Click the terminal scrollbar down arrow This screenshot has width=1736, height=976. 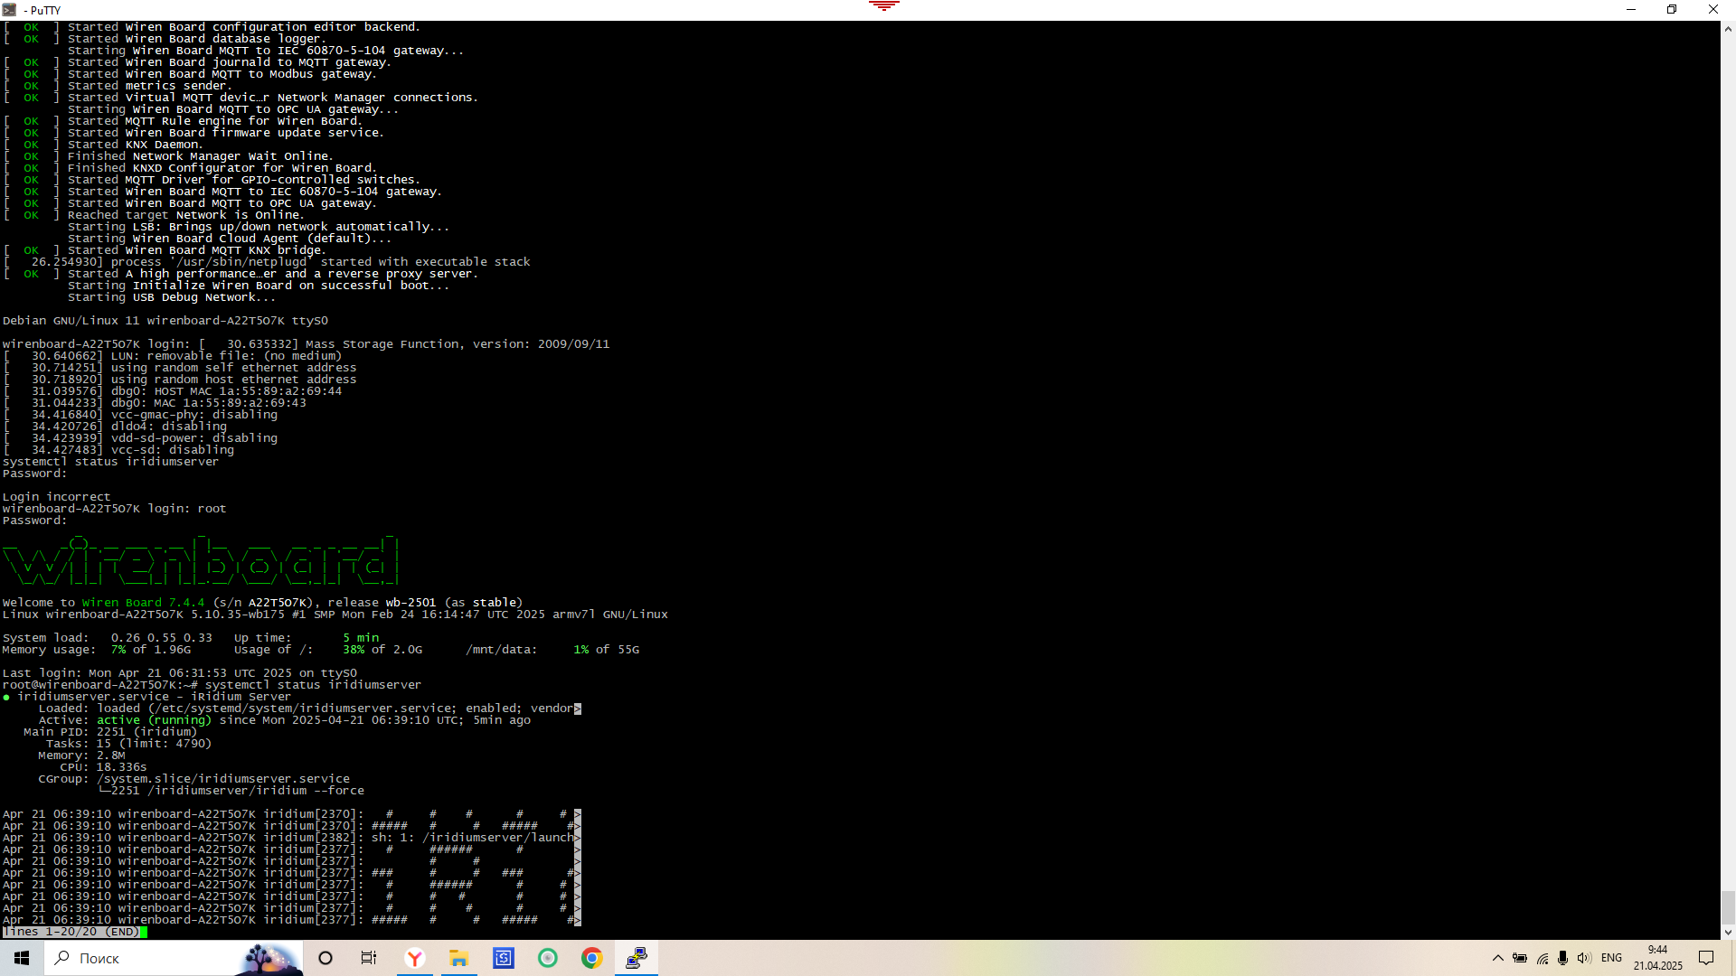click(x=1728, y=932)
